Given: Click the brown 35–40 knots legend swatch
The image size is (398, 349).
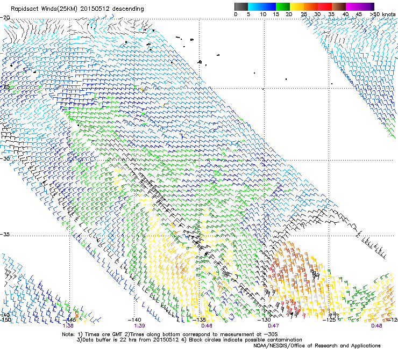Looking at the screenshot, I should [x=339, y=6].
